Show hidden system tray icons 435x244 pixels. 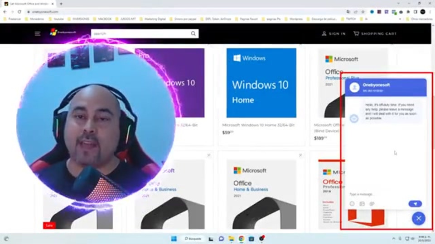(393, 239)
